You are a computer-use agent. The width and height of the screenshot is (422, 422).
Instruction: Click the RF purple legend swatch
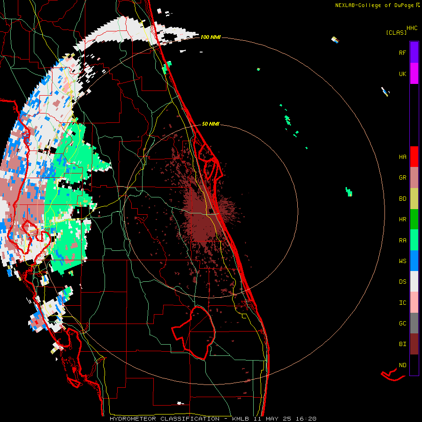coord(414,53)
